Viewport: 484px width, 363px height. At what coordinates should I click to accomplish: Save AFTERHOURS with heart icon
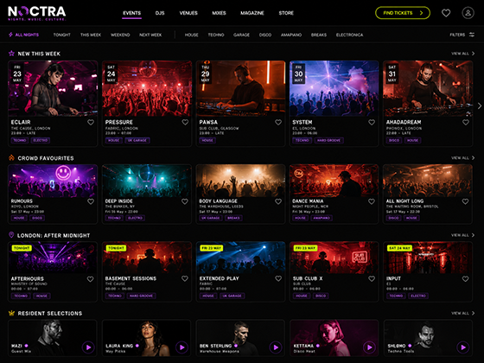coord(90,279)
